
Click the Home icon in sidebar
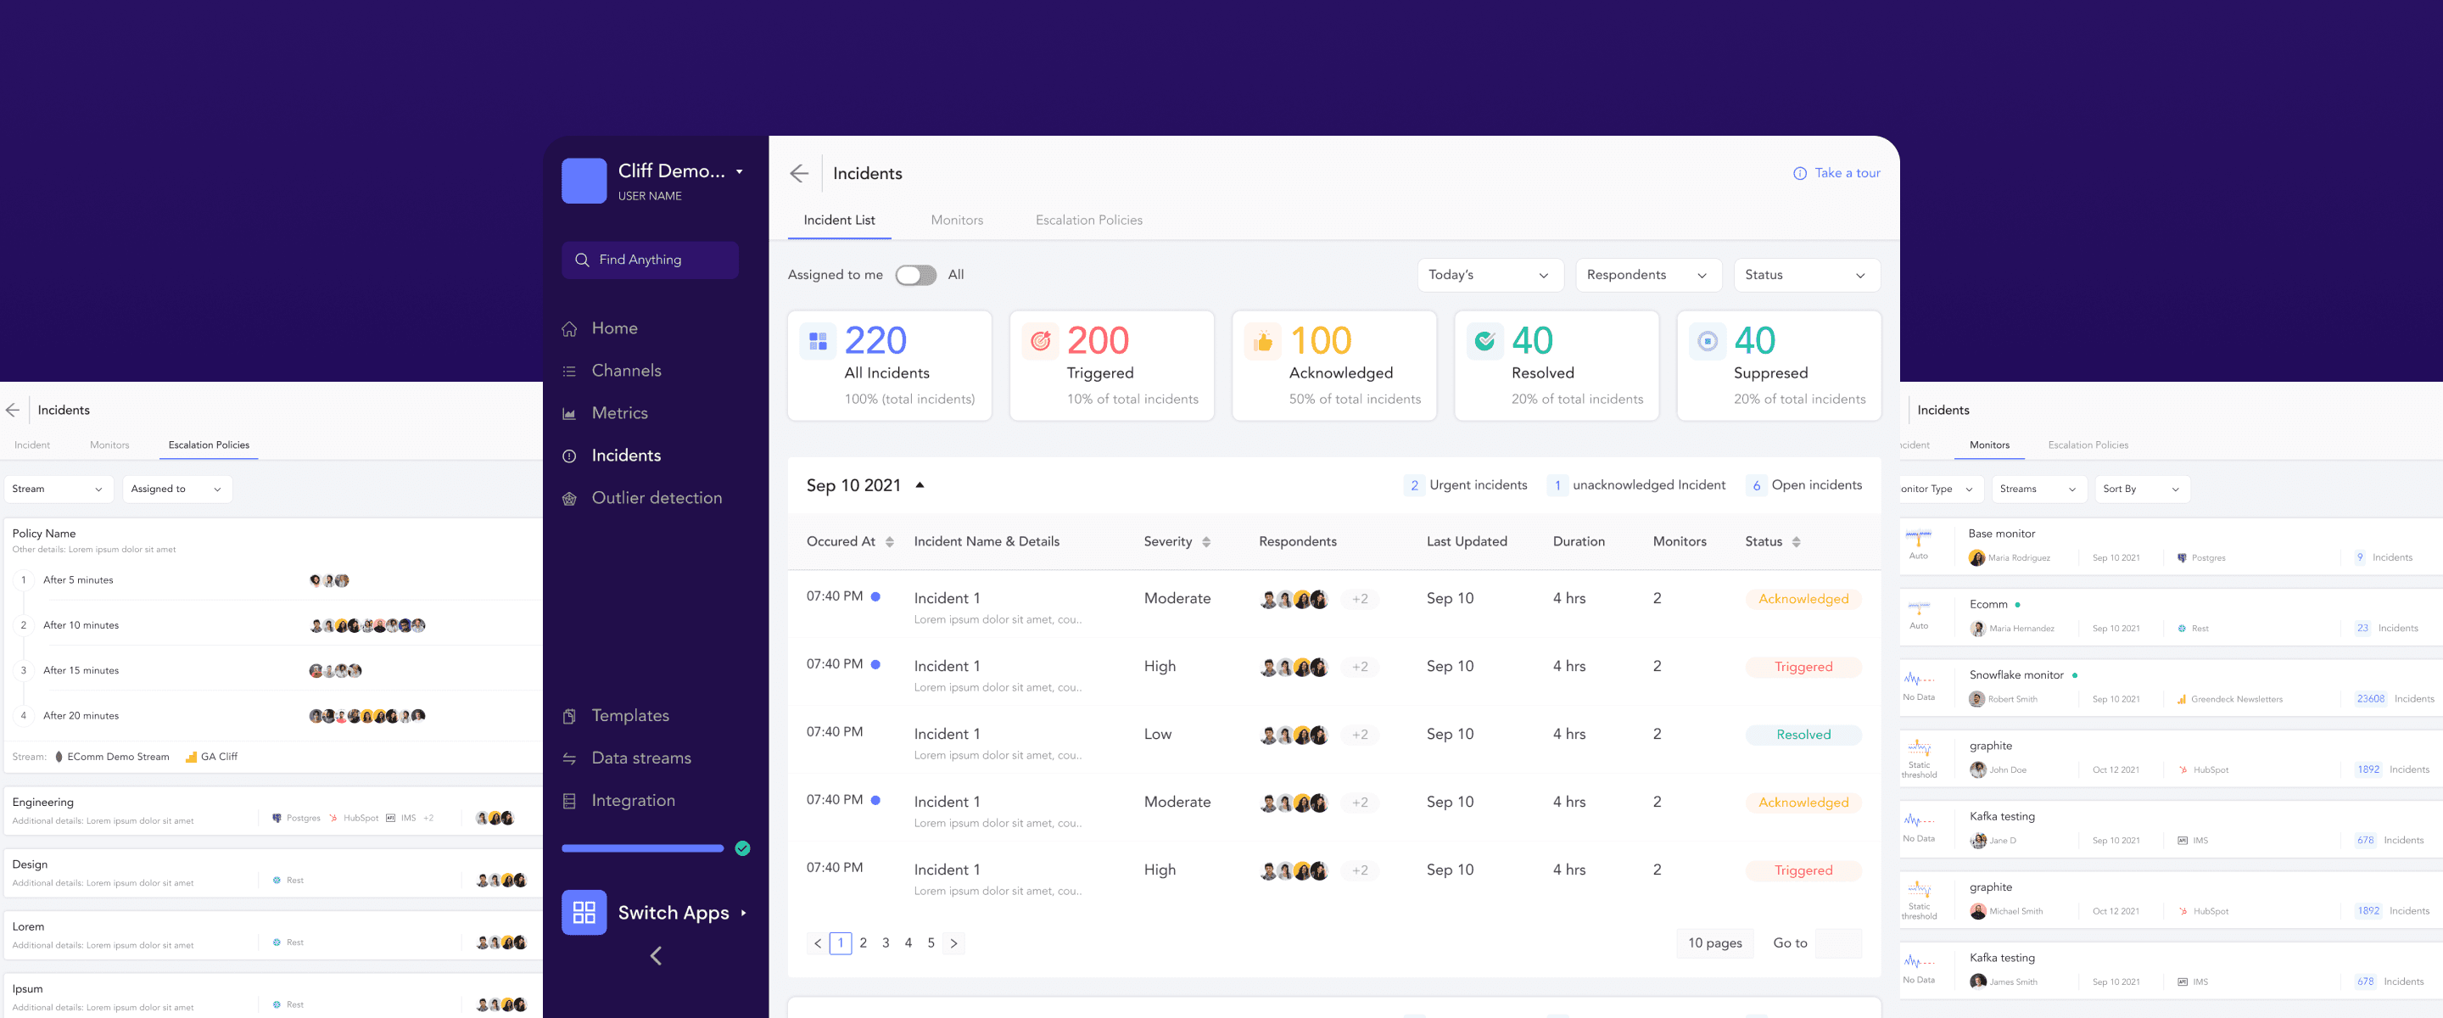(569, 329)
